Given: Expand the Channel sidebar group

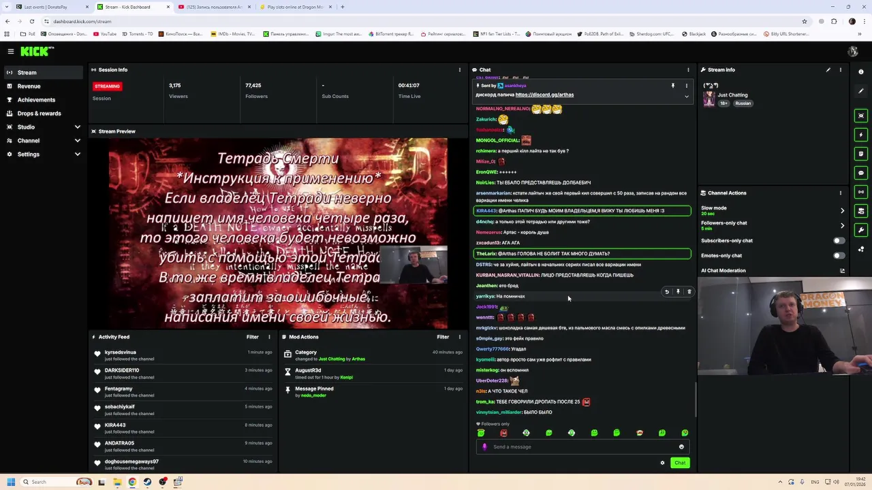Looking at the screenshot, I should pos(44,140).
